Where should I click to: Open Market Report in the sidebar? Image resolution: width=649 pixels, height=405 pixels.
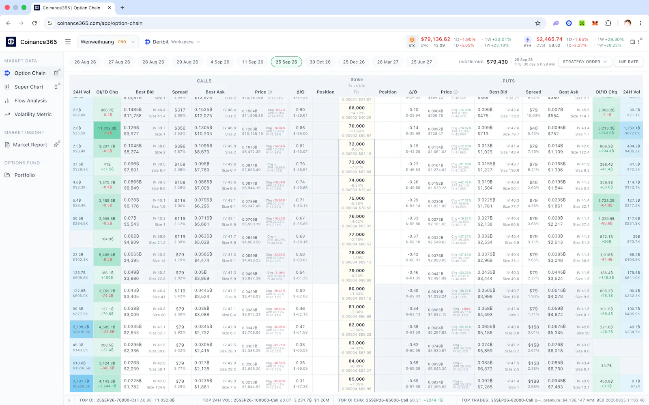pos(30,145)
